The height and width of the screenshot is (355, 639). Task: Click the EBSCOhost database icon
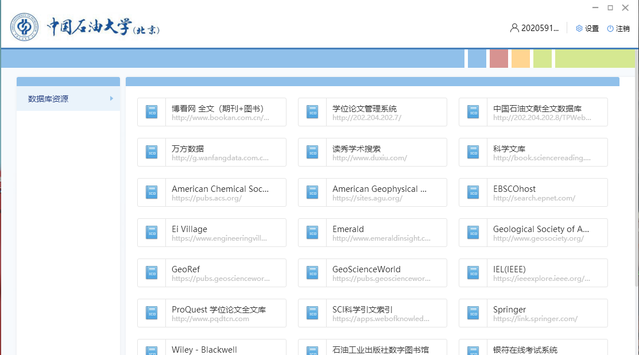point(473,192)
